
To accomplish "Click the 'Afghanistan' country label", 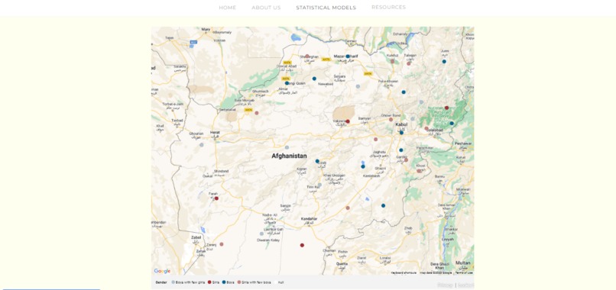I will tap(289, 156).
